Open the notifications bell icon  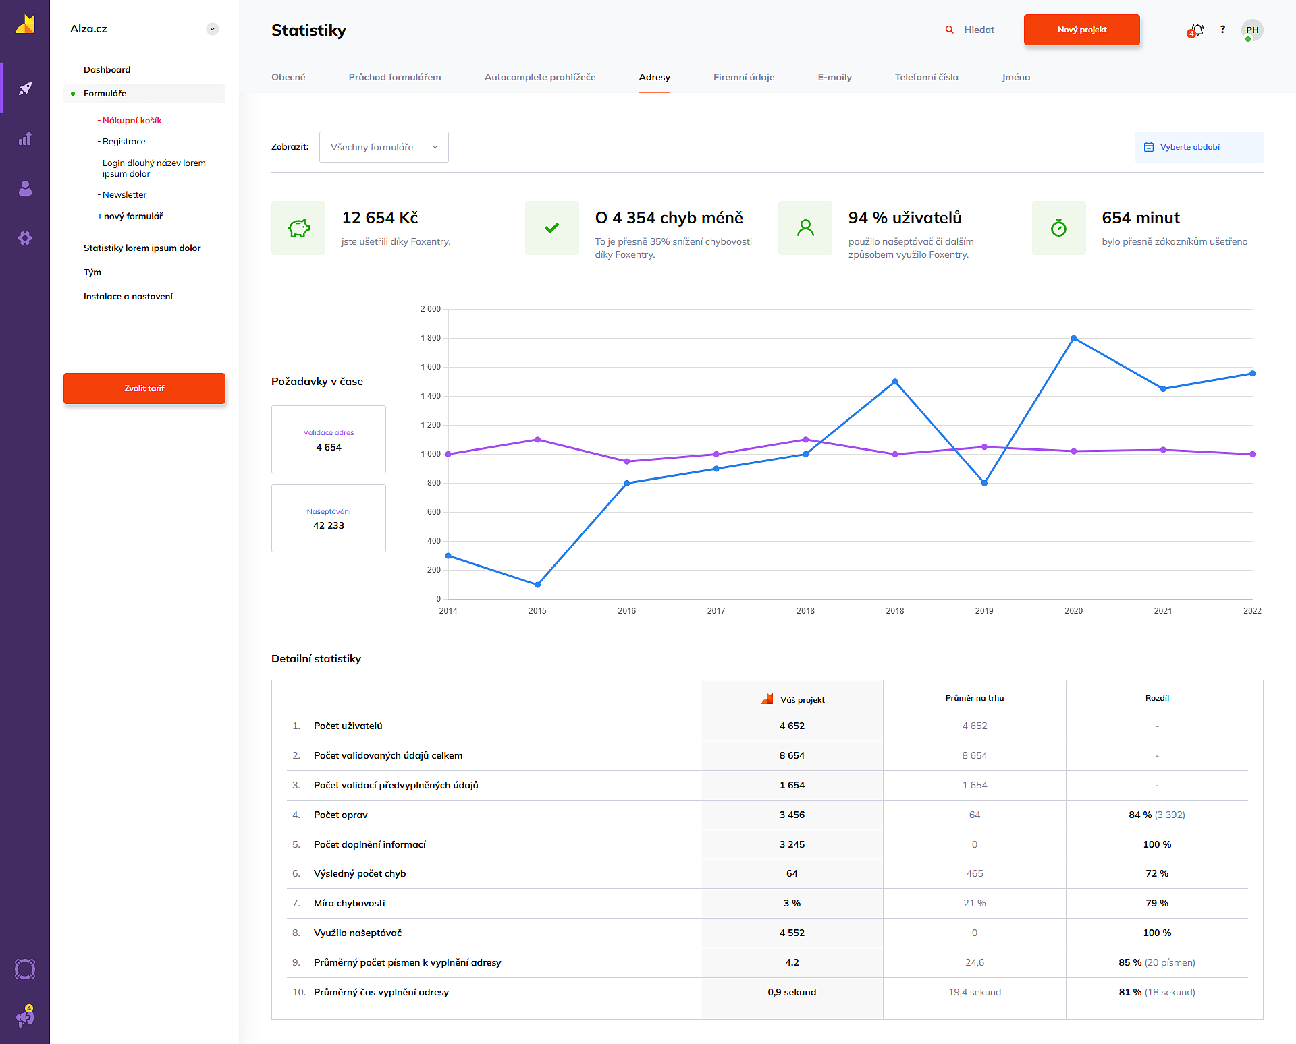pos(1197,30)
